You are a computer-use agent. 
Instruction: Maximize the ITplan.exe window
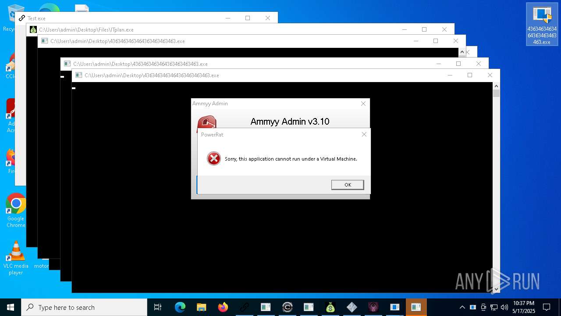424,29
